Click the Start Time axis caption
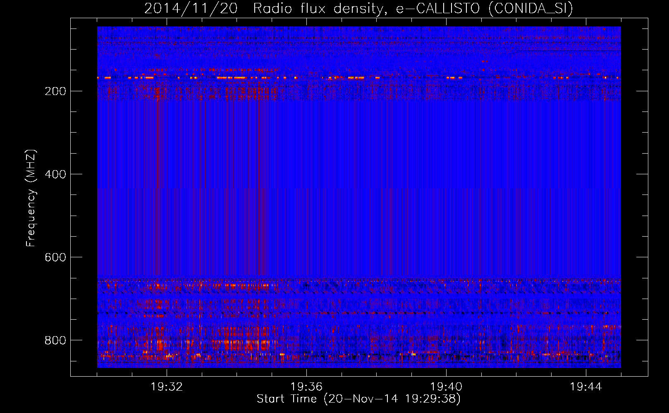669x413 pixels. [358, 399]
